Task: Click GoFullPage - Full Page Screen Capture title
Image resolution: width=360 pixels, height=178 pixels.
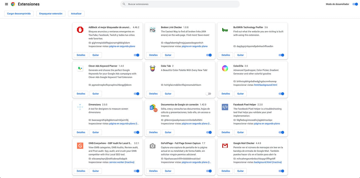Action: point(181,143)
